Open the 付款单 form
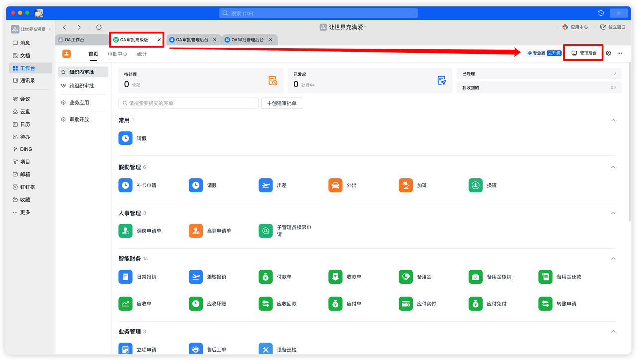 pos(266,277)
